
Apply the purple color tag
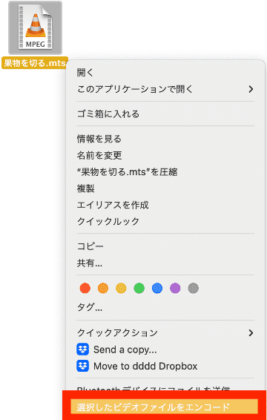pos(175,288)
